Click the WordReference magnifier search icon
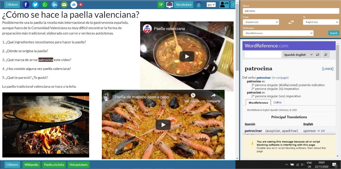 325,55
